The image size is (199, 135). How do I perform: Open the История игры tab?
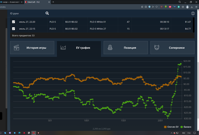(x=32, y=47)
